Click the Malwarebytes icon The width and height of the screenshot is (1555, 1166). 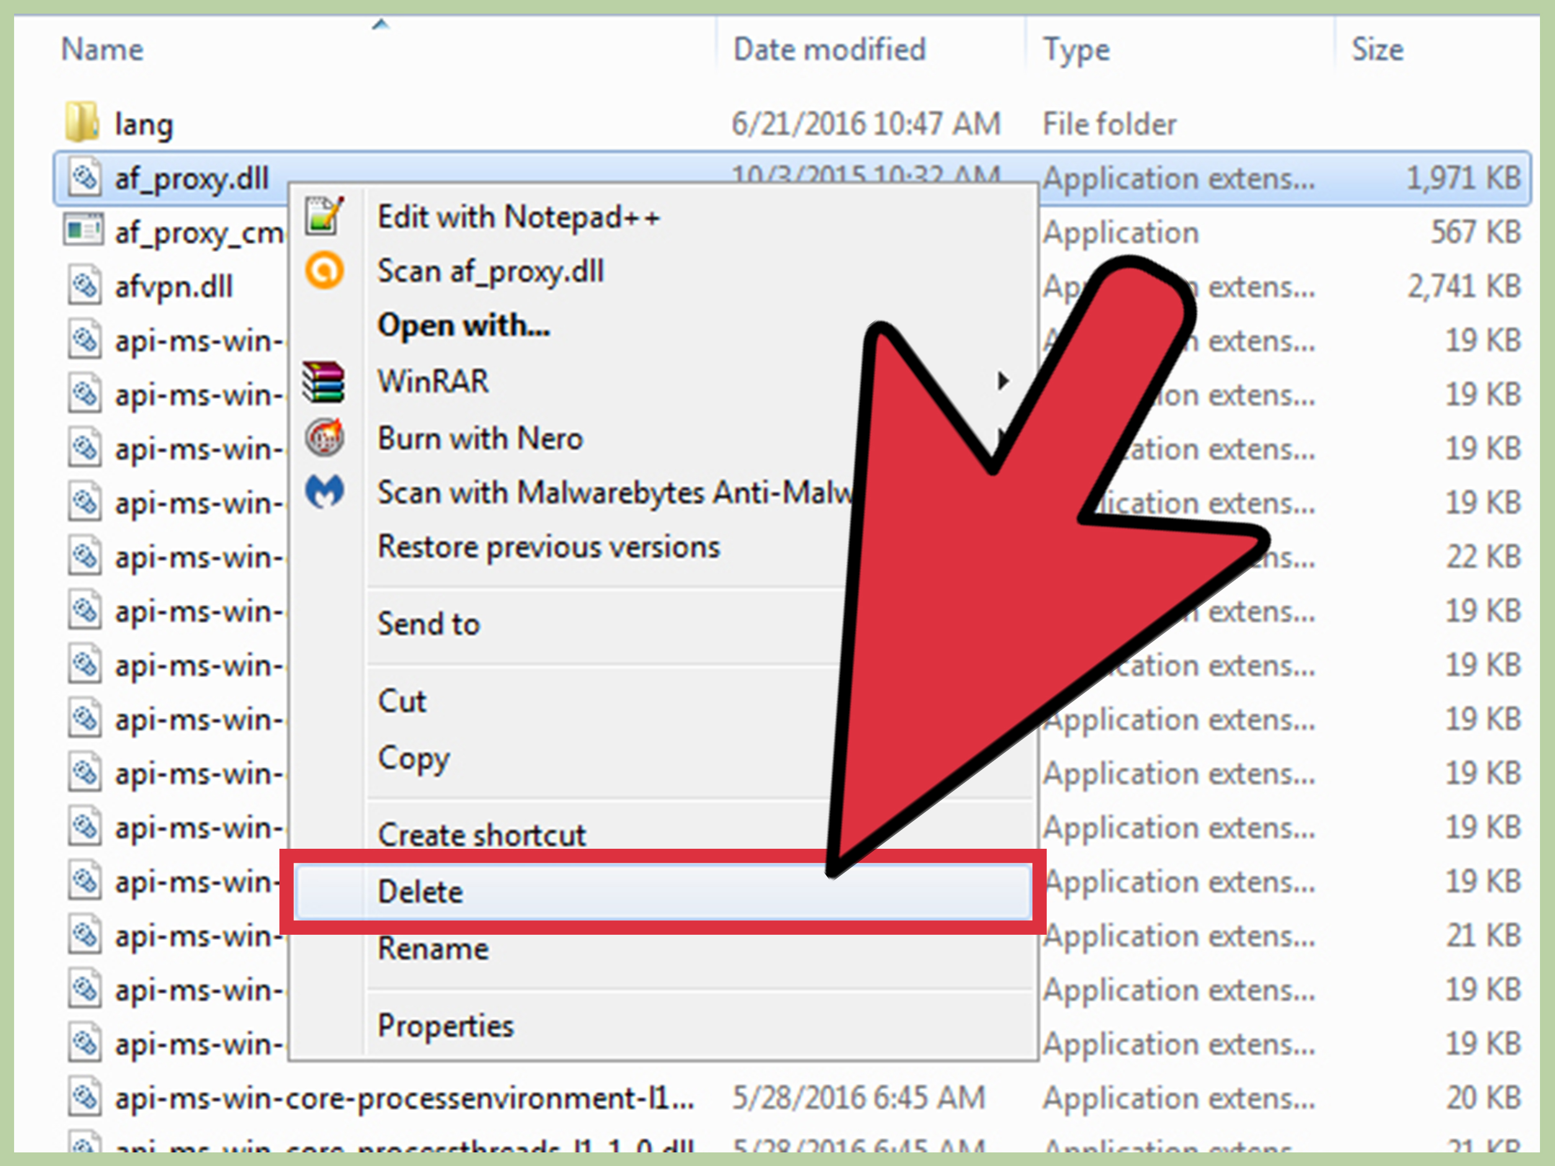click(x=324, y=491)
